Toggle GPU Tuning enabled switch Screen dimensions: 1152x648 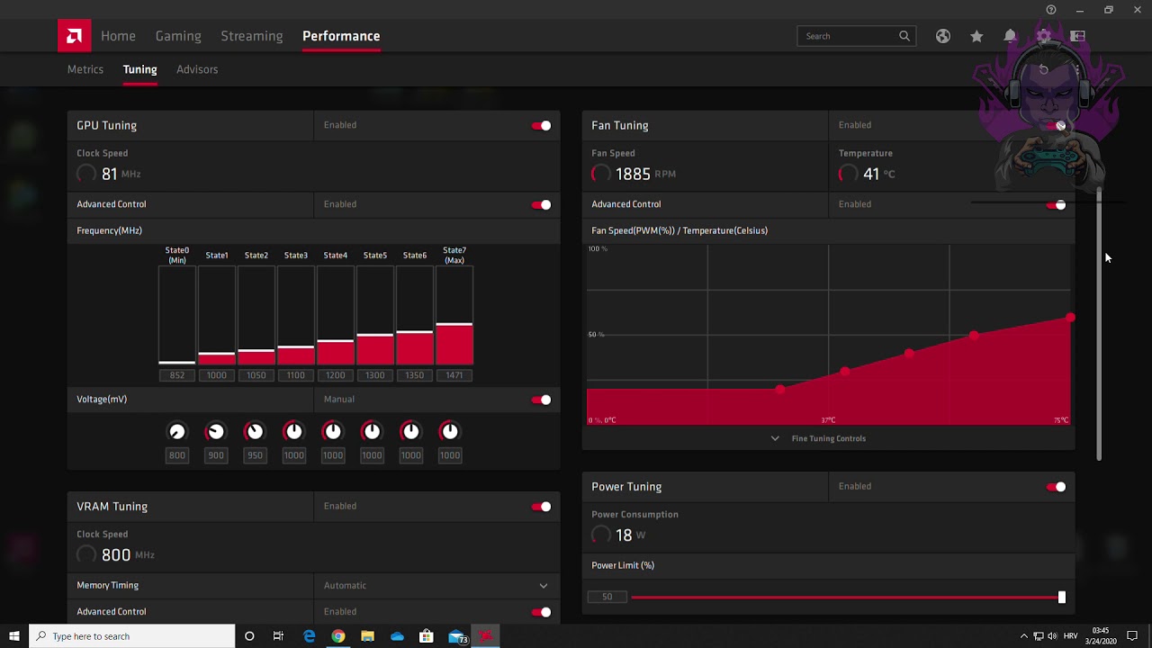click(541, 126)
